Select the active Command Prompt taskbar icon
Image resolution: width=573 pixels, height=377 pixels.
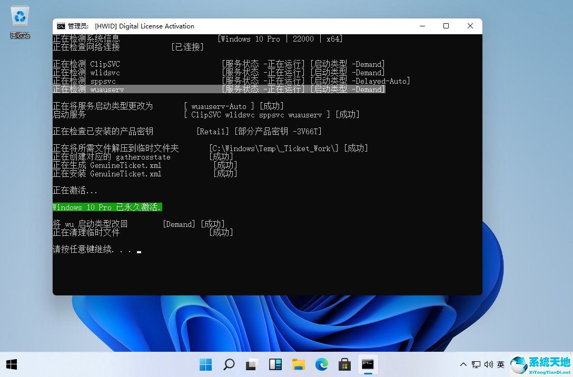368,364
